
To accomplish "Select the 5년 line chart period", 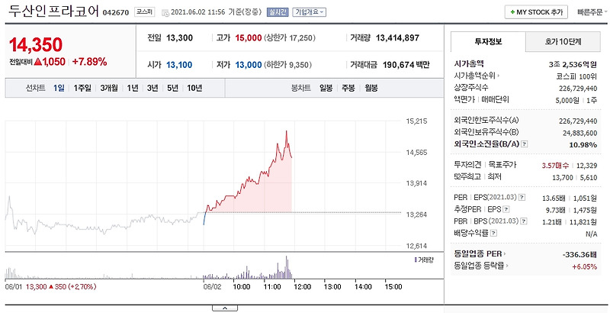I will point(173,88).
